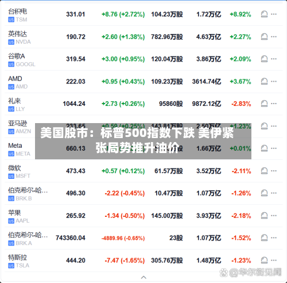The image size is (287, 283).
Task: Open more options for LLY row
Action: (274, 104)
